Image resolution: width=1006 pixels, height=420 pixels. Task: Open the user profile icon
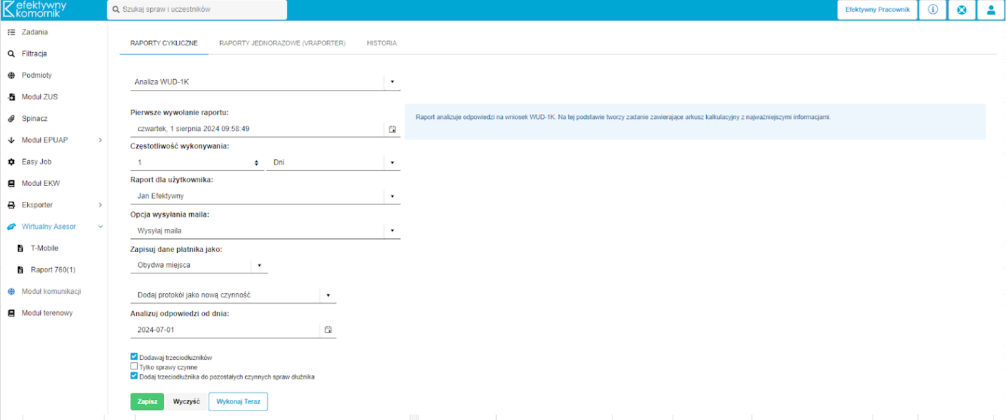coord(991,9)
